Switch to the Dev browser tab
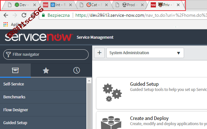 pyautogui.click(x=22, y=5)
